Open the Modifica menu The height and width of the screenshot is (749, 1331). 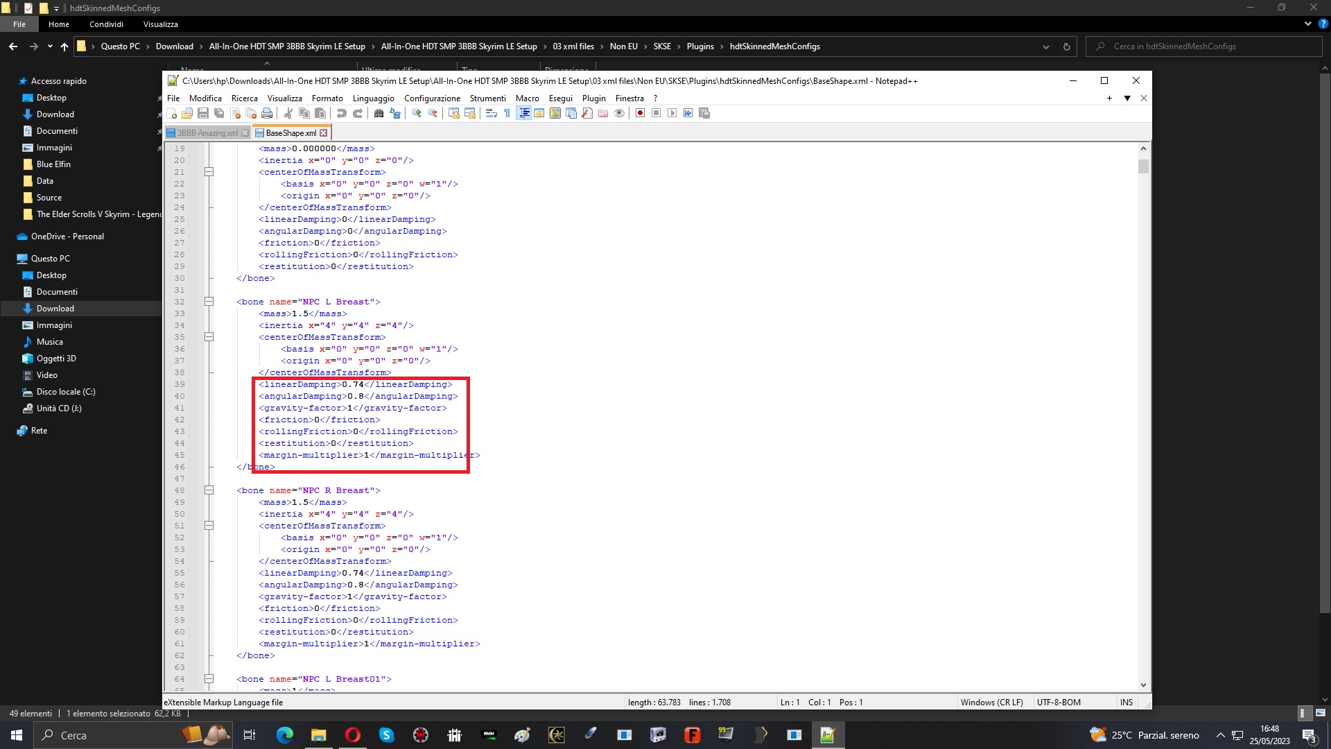[205, 98]
